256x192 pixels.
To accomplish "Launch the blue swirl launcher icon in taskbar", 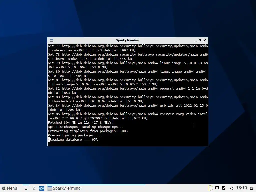I will [42, 188].
